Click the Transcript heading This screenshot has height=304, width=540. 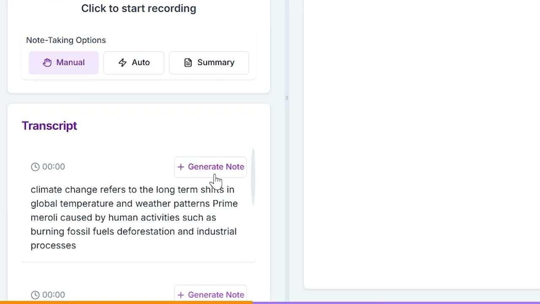[49, 126]
